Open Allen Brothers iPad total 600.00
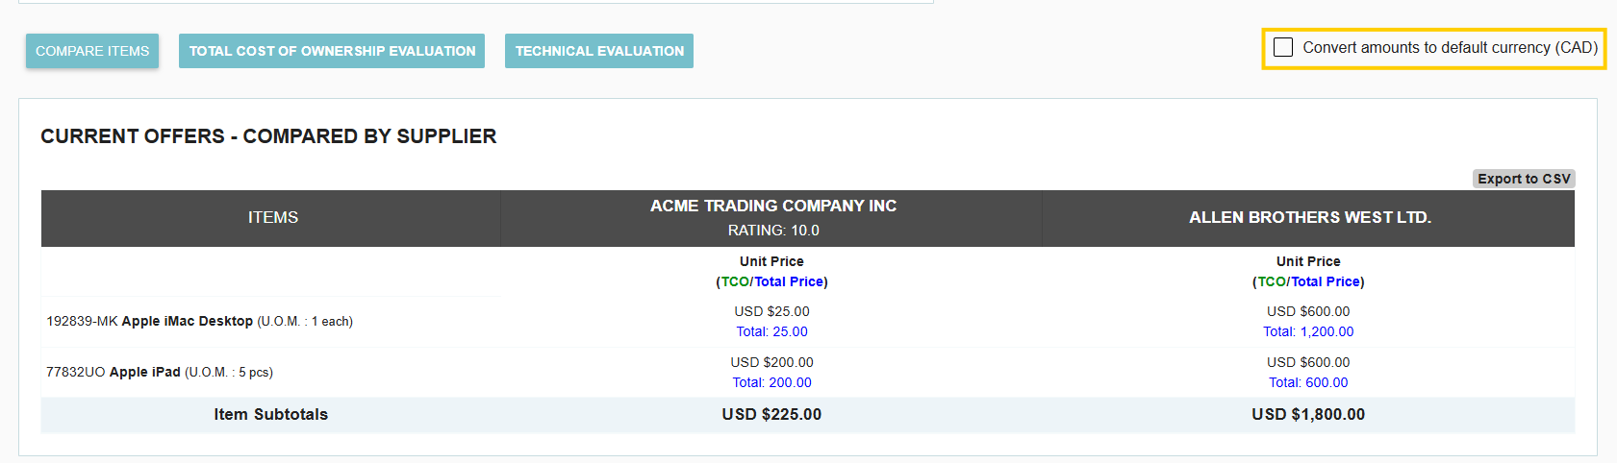Image resolution: width=1617 pixels, height=463 pixels. (x=1308, y=382)
